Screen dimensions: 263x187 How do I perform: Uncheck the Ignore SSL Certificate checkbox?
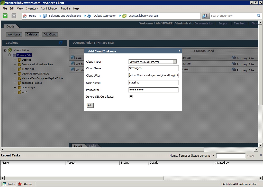coord(131,97)
